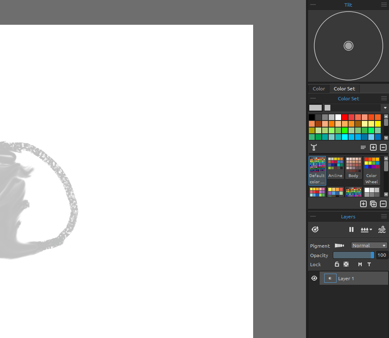Viewport: 389px width, 338px height.
Task: Select Layer 1 thumbnail
Action: [330, 278]
